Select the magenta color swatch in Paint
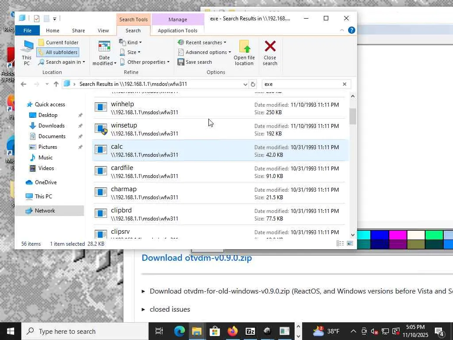Viewport: 453px width, 340px height. point(398,235)
